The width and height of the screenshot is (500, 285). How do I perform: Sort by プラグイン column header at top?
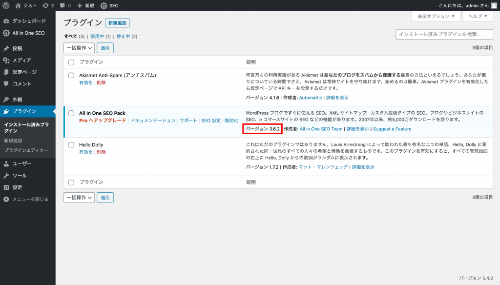91,62
